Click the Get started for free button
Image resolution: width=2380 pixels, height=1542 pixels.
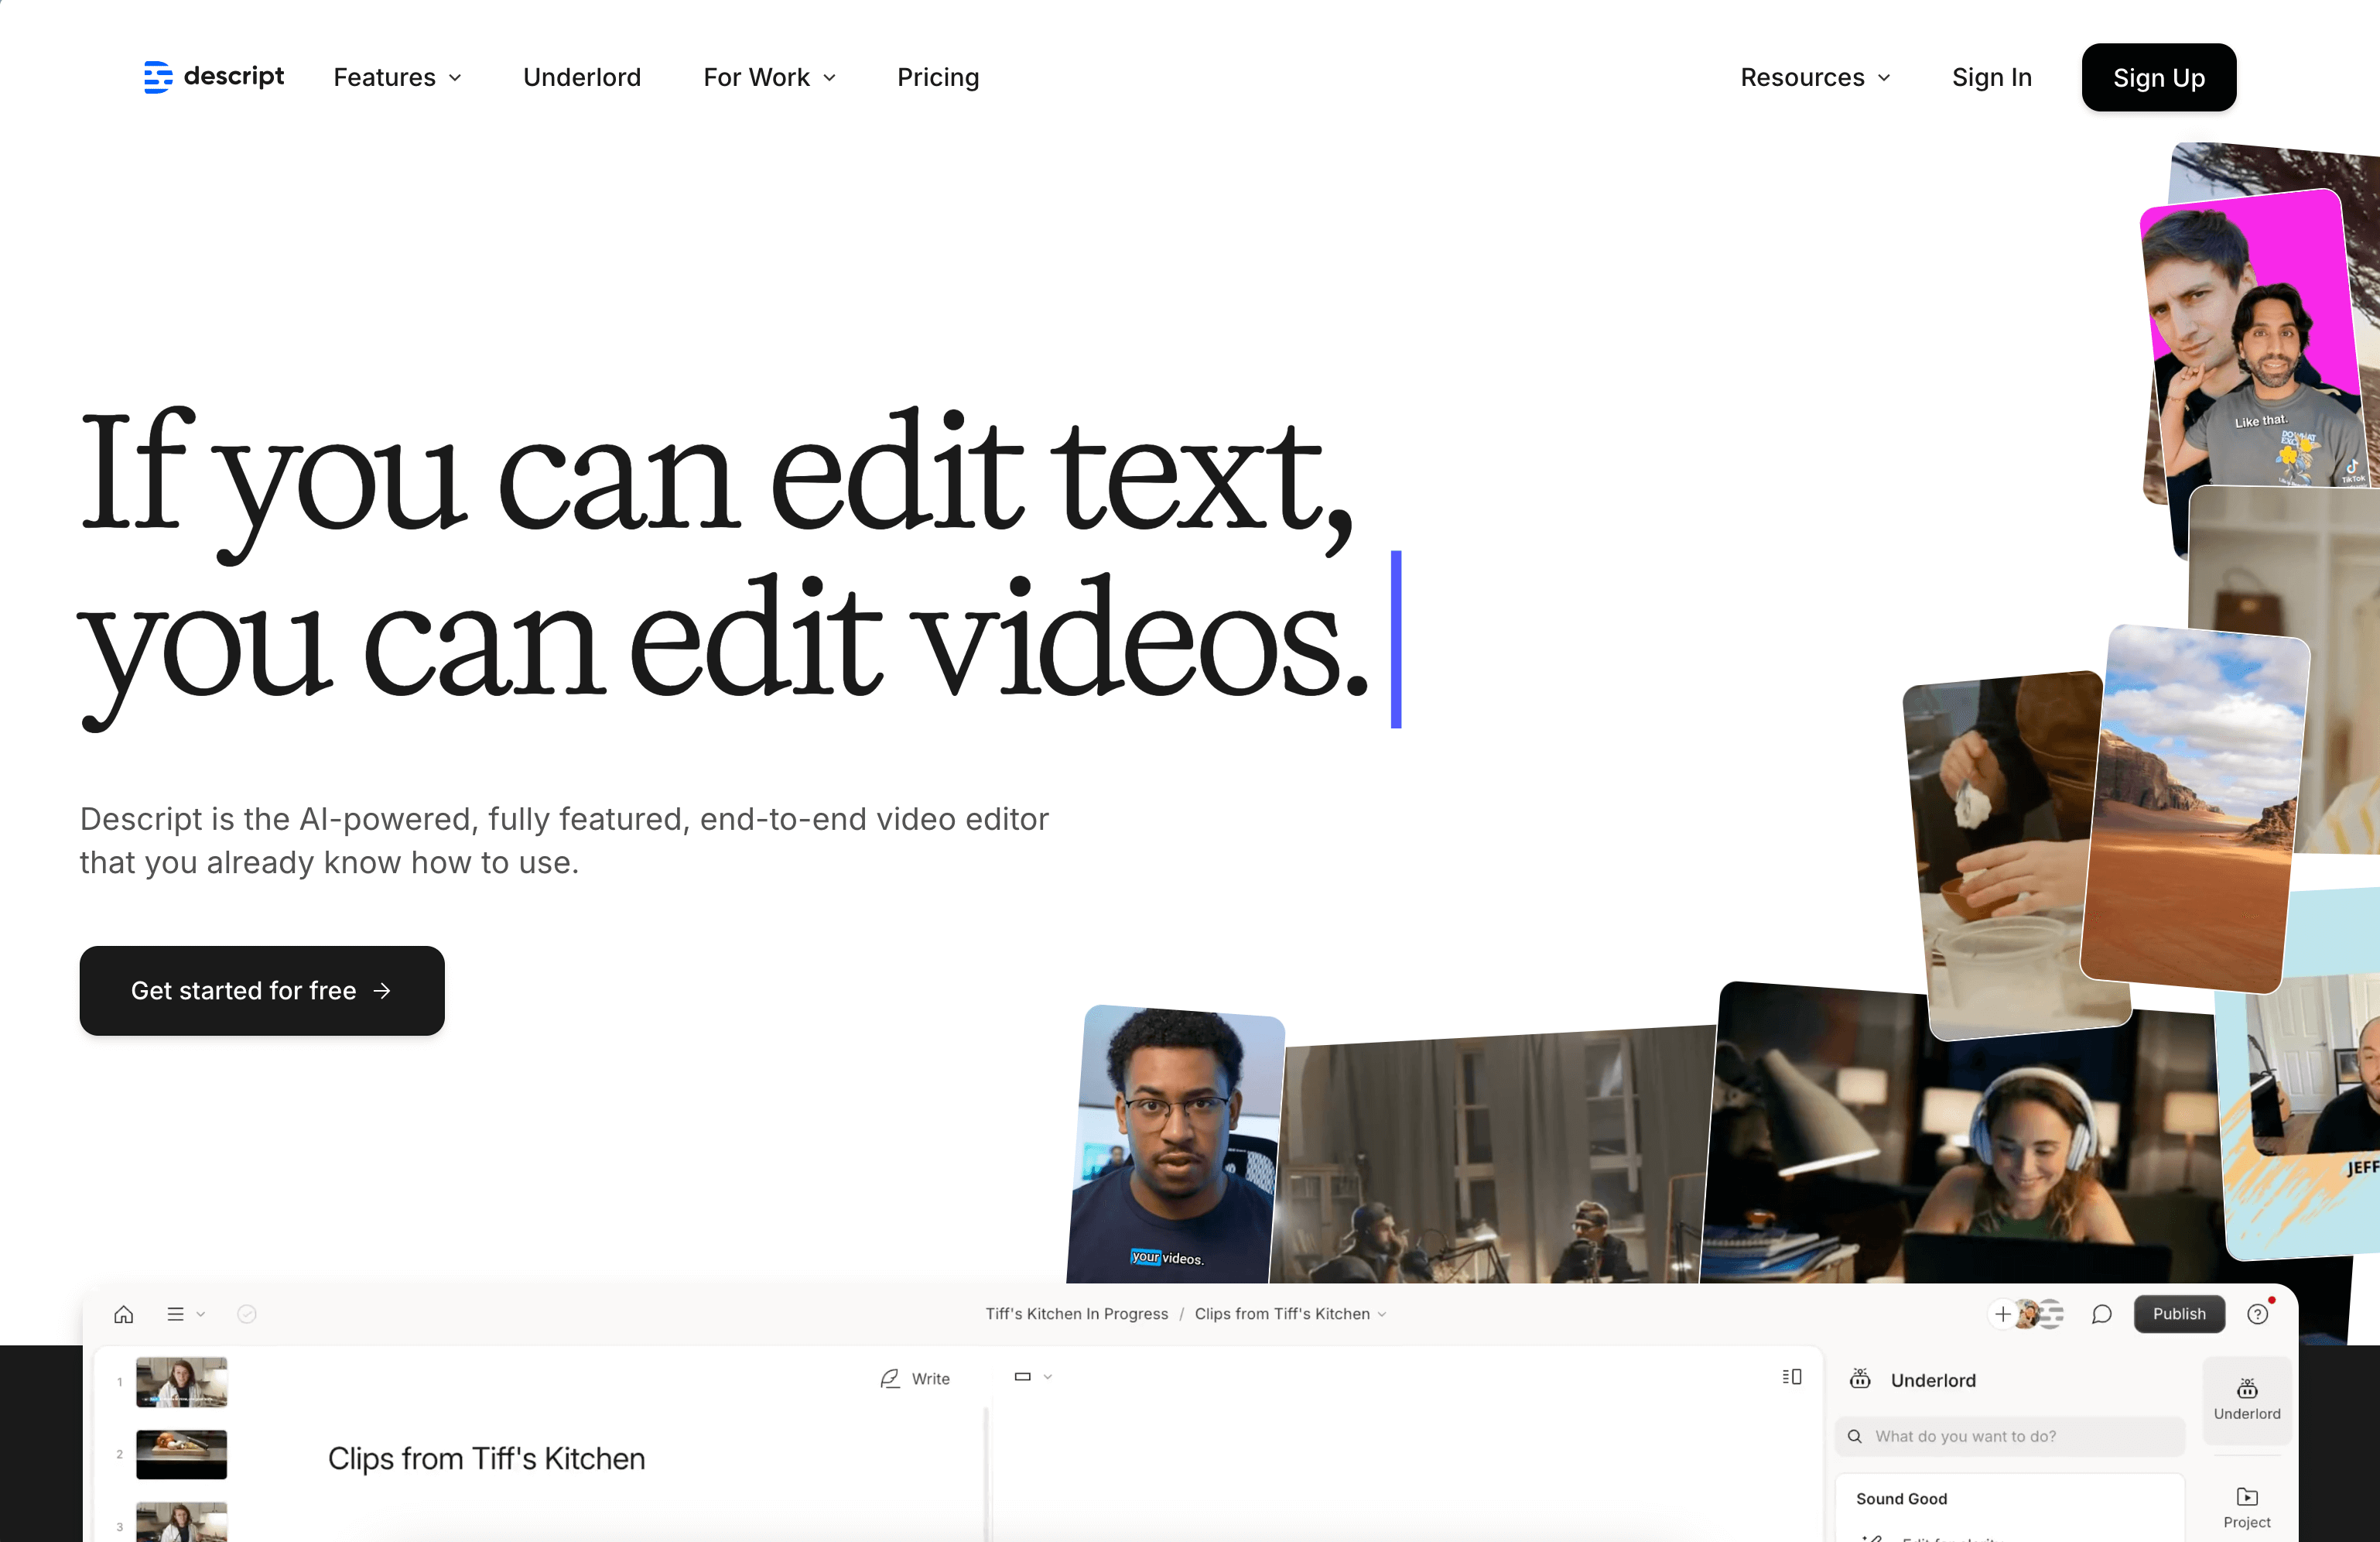(262, 989)
